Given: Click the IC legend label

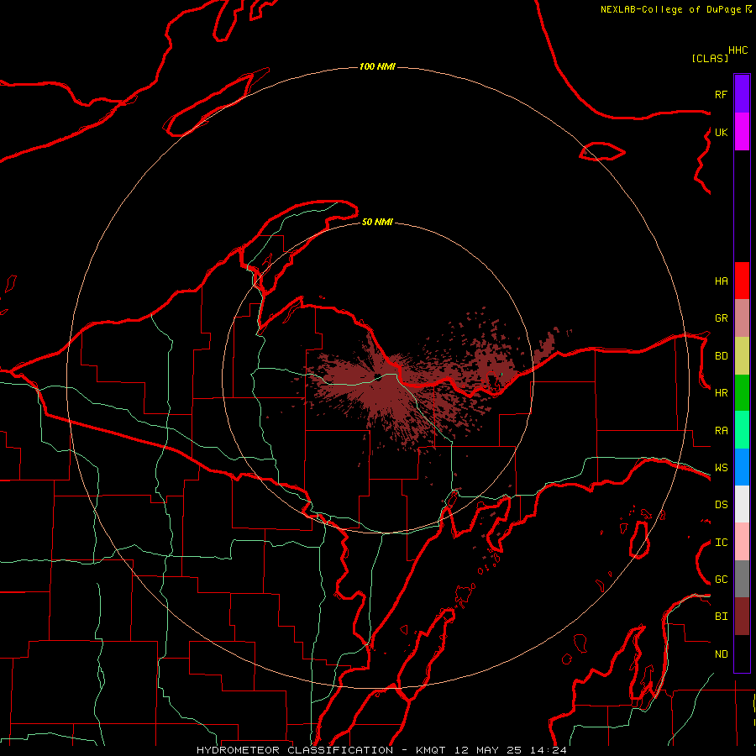Looking at the screenshot, I should point(721,543).
